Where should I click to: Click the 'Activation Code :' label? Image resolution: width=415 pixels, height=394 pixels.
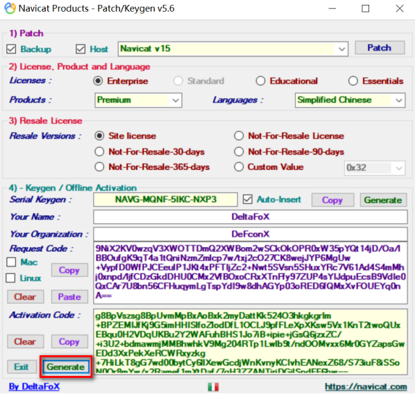44,315
